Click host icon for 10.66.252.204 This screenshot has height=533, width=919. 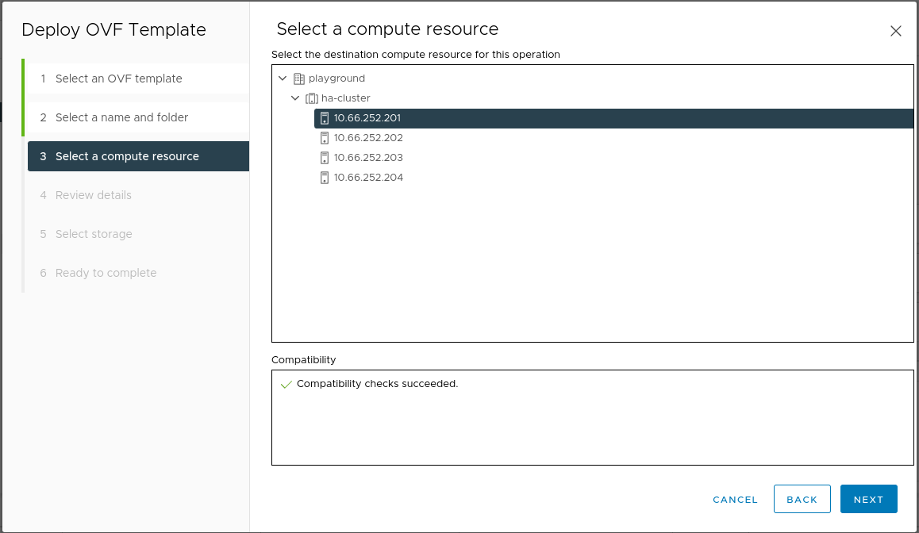coord(324,178)
